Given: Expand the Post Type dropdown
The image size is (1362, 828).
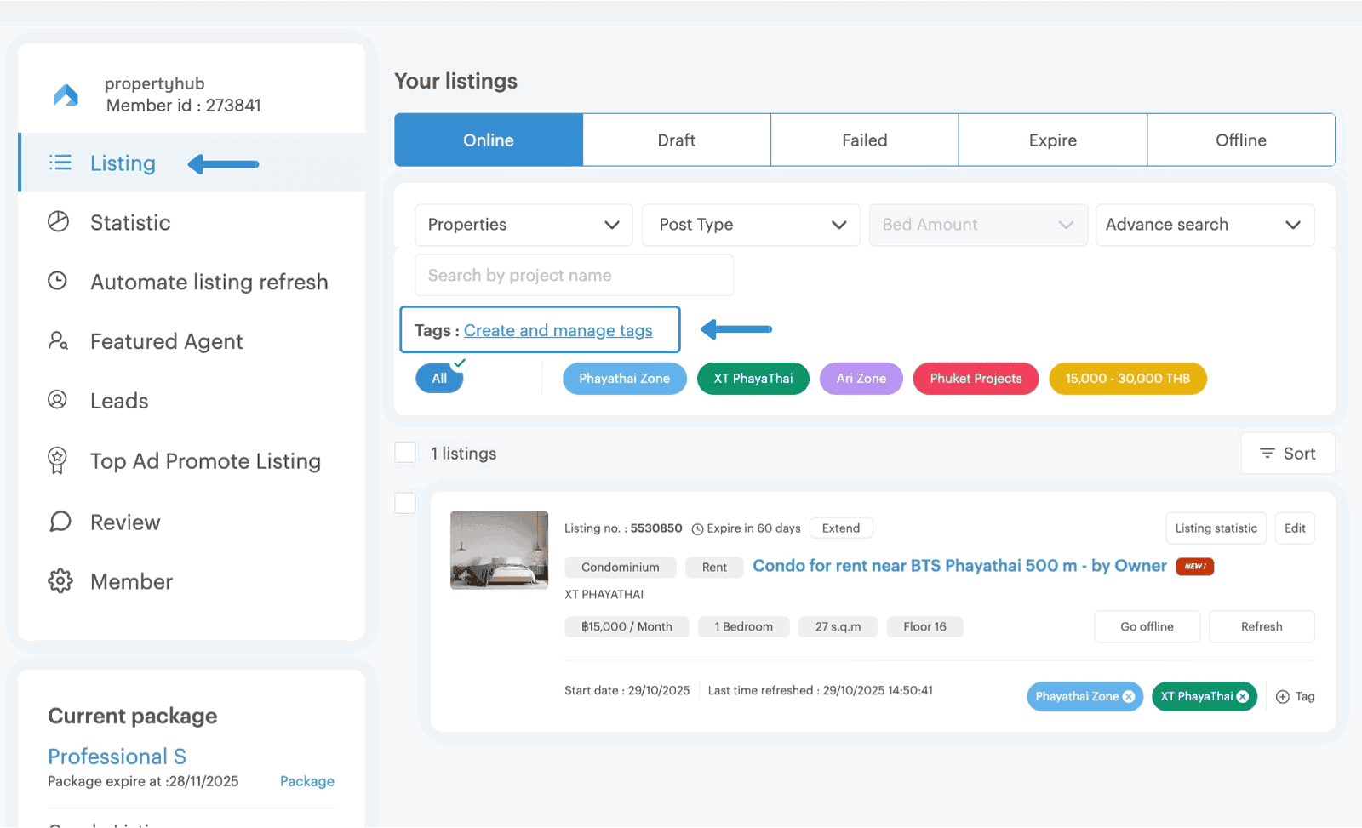Looking at the screenshot, I should [750, 225].
